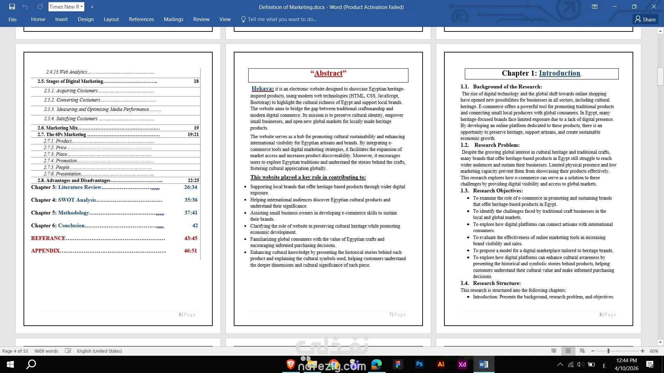Open the Action Center notifications icon
Viewport: 664px width, 373px height.
coord(650,364)
